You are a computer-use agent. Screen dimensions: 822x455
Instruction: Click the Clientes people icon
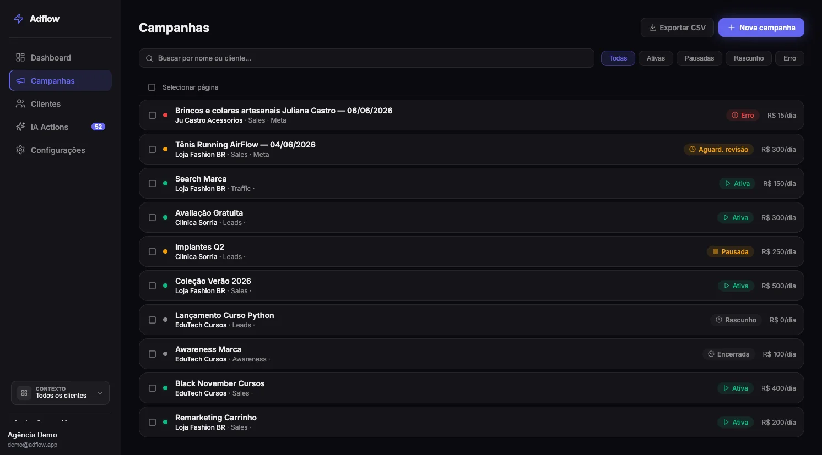20,103
